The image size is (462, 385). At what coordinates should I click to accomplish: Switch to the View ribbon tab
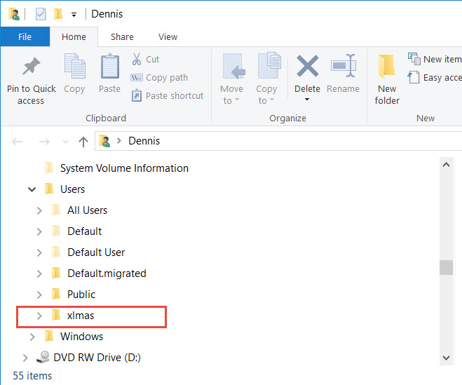point(168,37)
